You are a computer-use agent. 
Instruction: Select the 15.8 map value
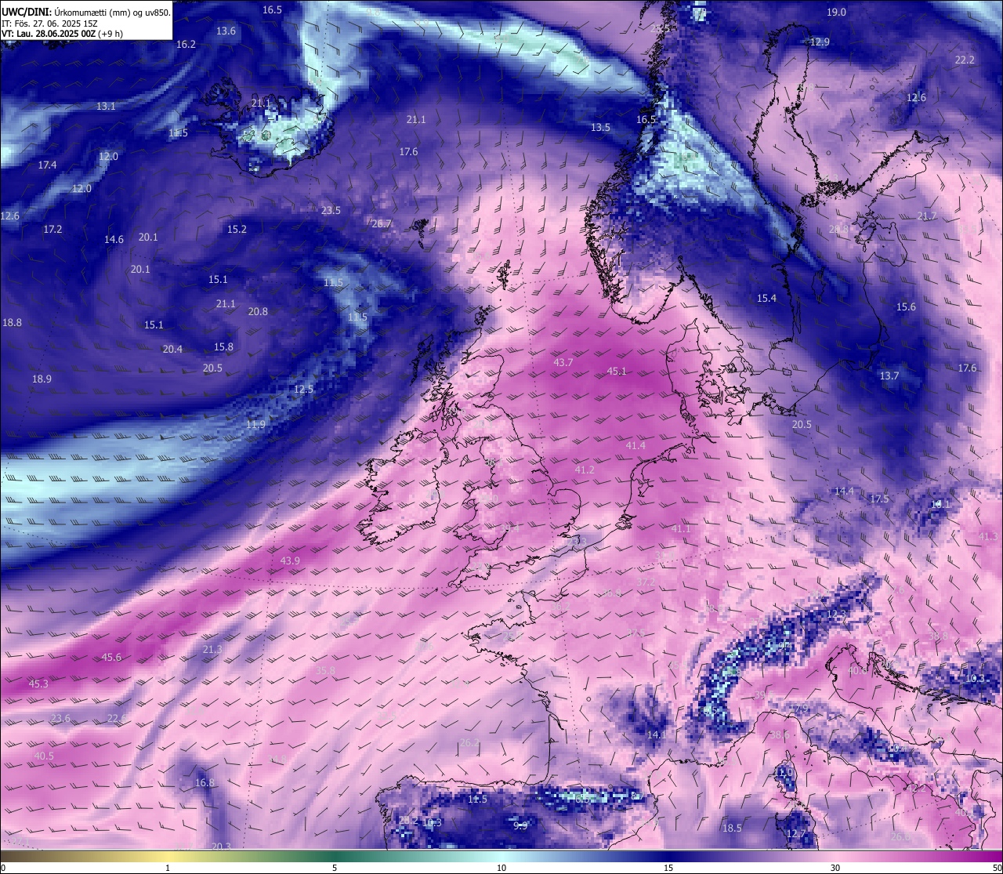(x=223, y=347)
